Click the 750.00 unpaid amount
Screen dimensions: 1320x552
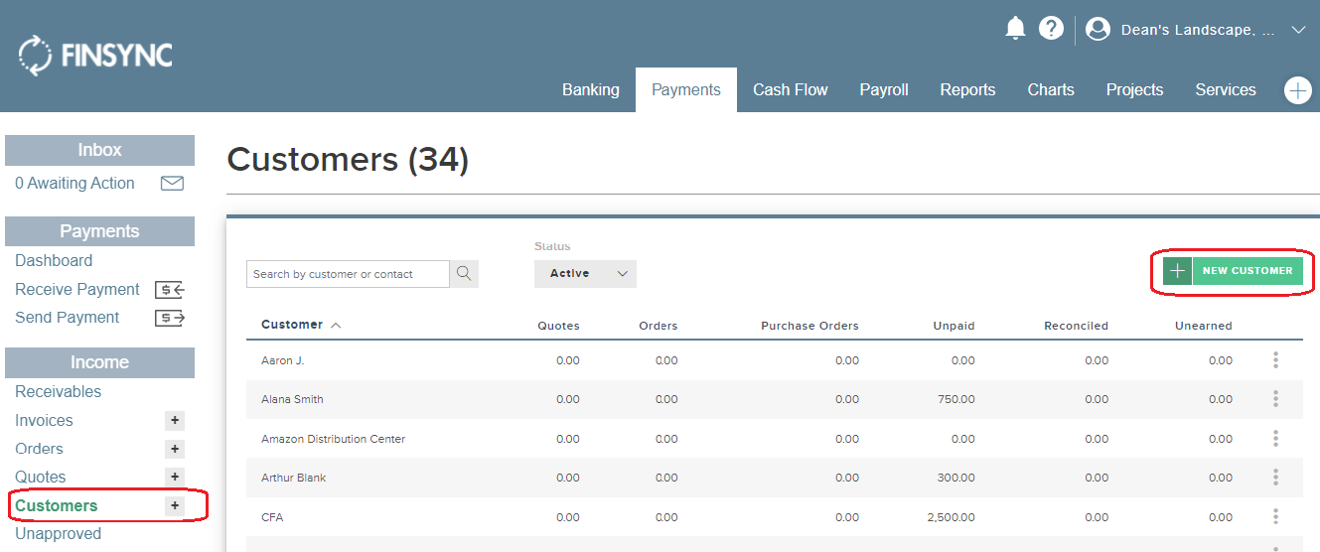pos(955,399)
